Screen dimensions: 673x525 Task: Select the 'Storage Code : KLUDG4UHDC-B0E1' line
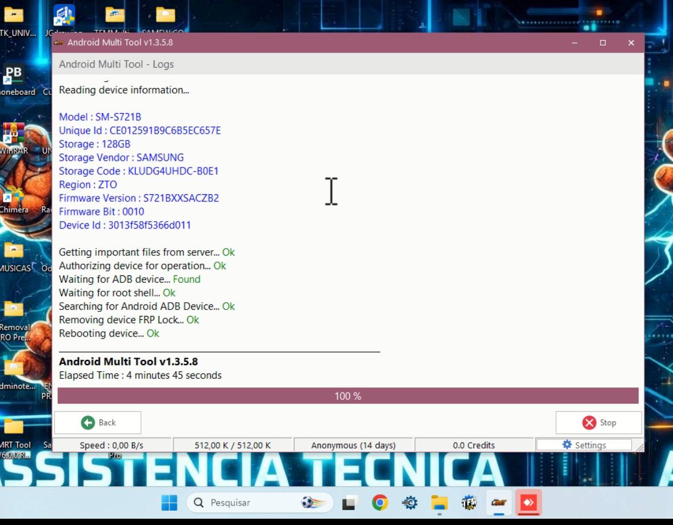click(139, 171)
